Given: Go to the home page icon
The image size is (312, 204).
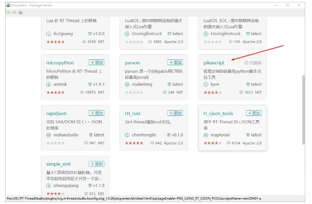Looking at the screenshot, I should (21, 12).
